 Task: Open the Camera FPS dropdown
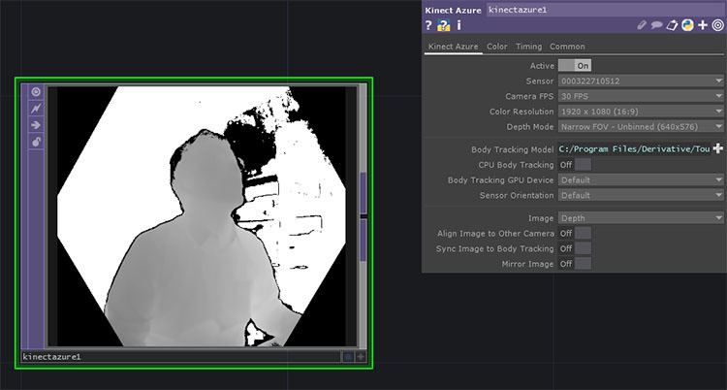coord(641,96)
